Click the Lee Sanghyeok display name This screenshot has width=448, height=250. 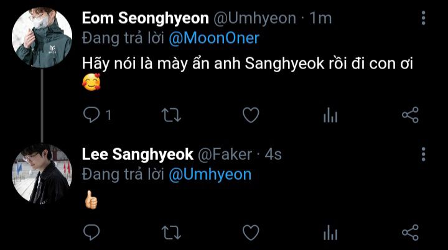click(x=138, y=154)
